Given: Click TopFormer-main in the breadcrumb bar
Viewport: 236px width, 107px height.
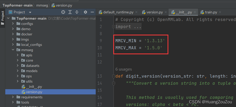Looking at the screenshot, I should click(x=18, y=6).
